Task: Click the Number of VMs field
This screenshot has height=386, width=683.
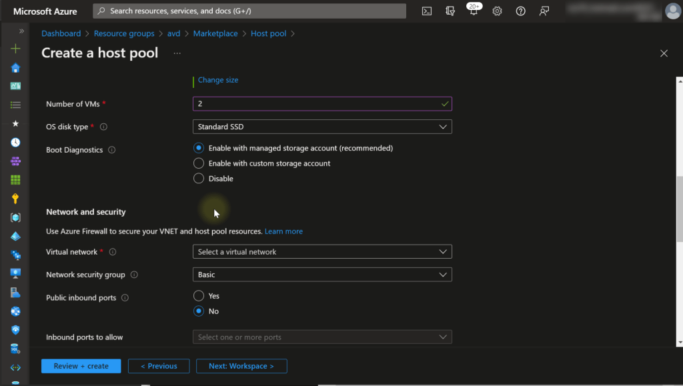Action: click(317, 104)
